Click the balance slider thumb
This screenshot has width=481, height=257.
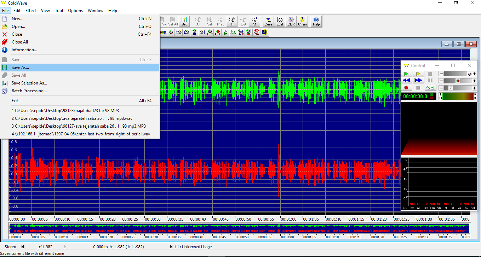(458, 81)
